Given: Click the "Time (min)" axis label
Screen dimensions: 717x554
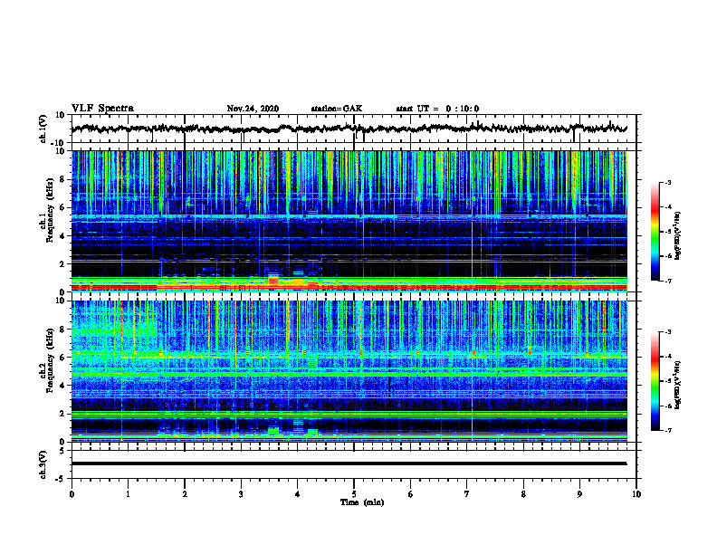Looking at the screenshot, I should click(362, 502).
